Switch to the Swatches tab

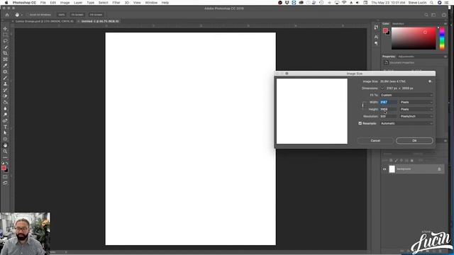point(398,23)
